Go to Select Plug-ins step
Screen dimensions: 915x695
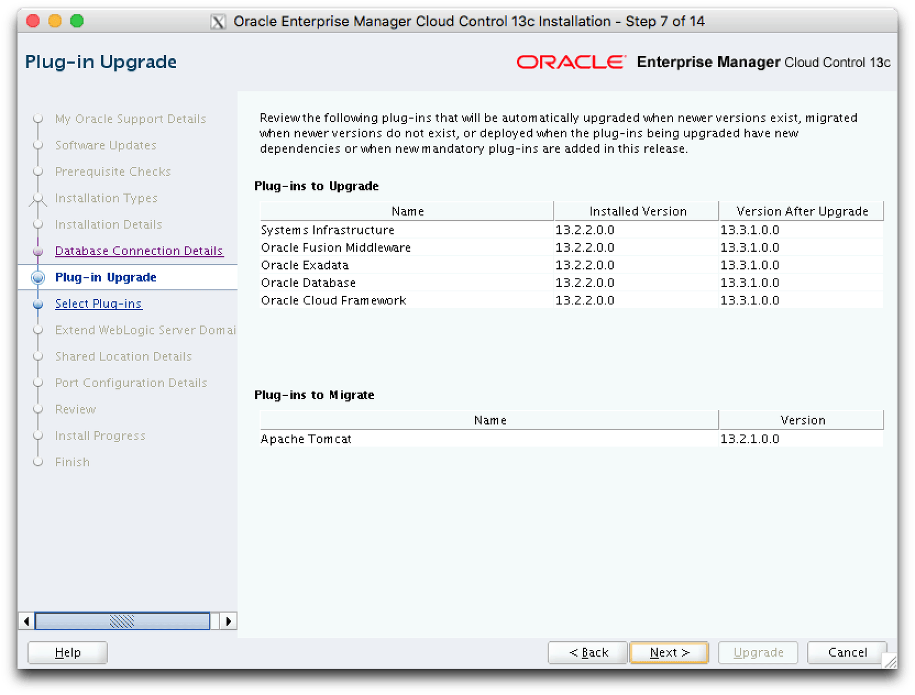(x=98, y=304)
